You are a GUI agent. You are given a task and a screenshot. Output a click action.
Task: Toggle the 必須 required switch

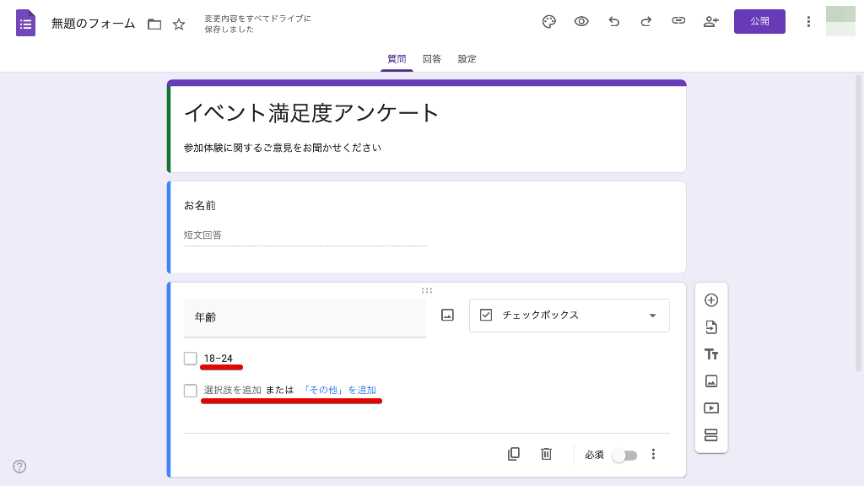point(624,456)
